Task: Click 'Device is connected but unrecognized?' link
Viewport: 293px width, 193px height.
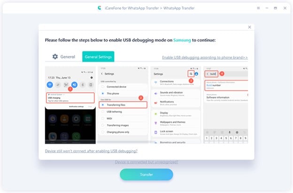Action: pyautogui.click(x=146, y=162)
